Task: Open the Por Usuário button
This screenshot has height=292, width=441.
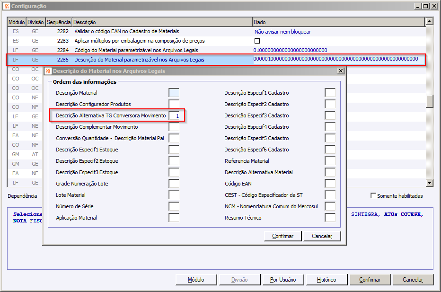Action: click(283, 280)
